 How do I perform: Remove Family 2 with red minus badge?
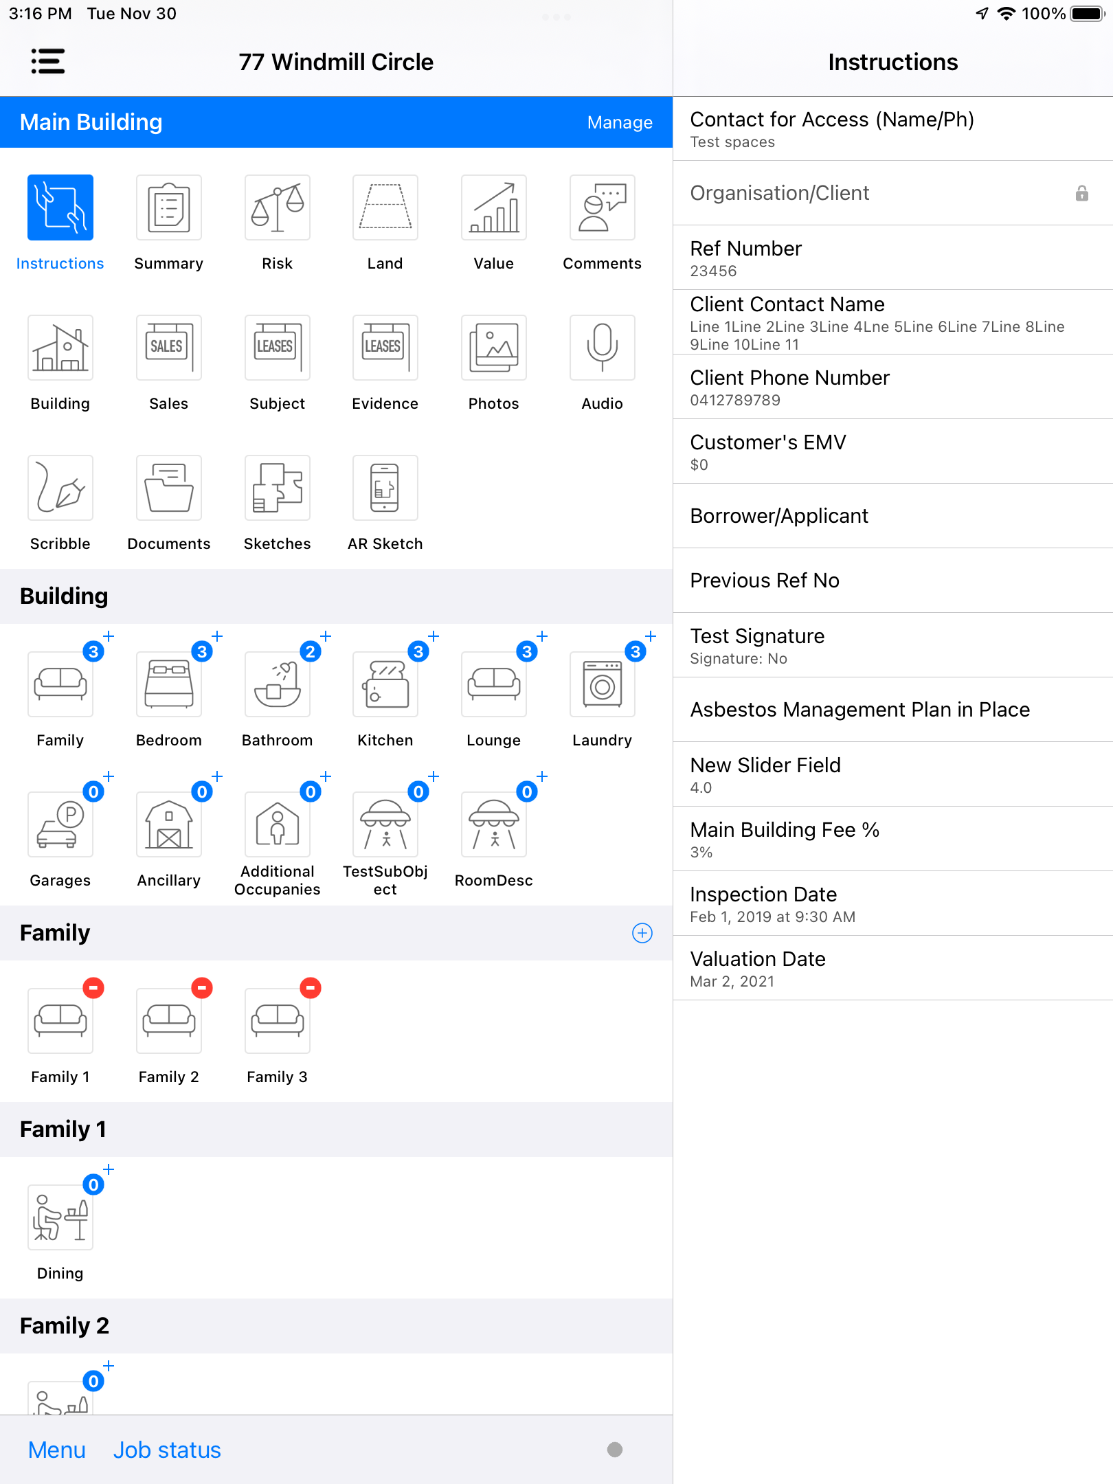(202, 988)
